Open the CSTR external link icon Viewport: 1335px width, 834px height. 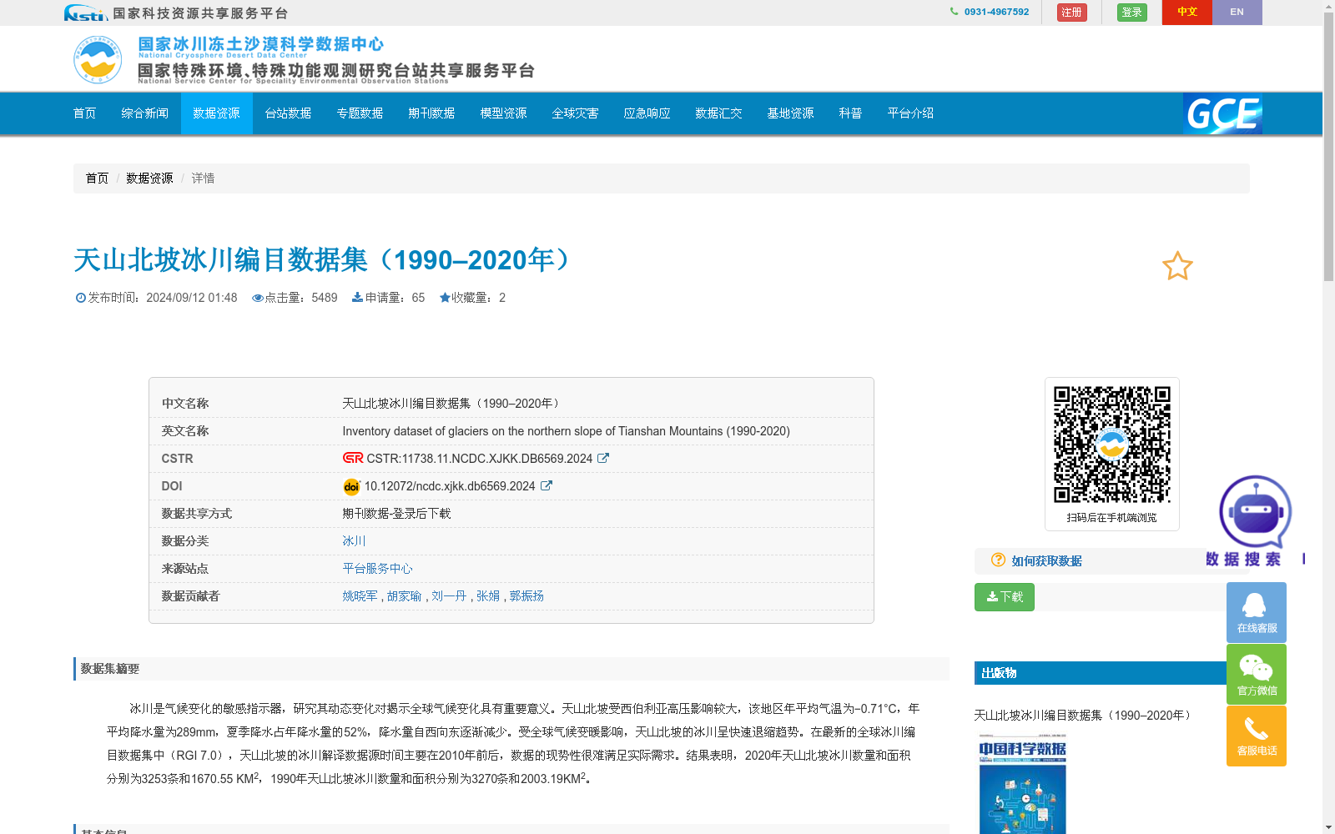603,458
